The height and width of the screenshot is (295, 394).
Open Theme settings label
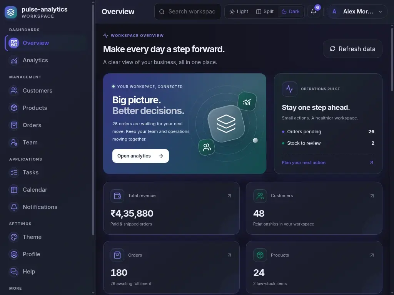tap(32, 237)
